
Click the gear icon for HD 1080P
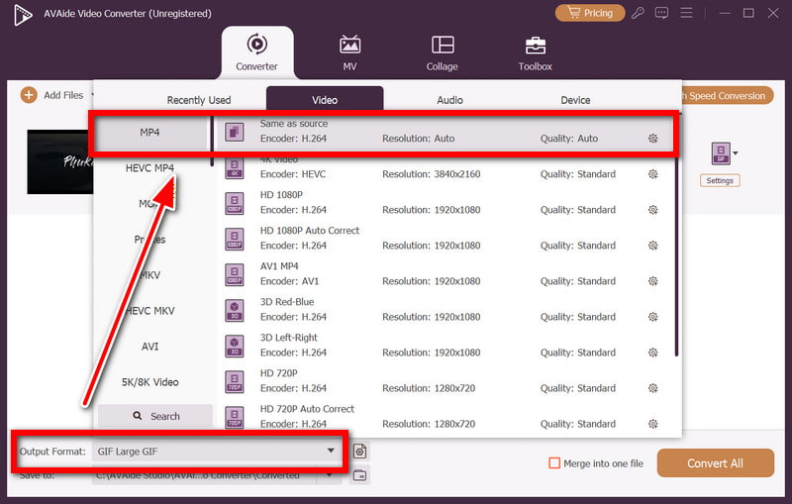(652, 210)
